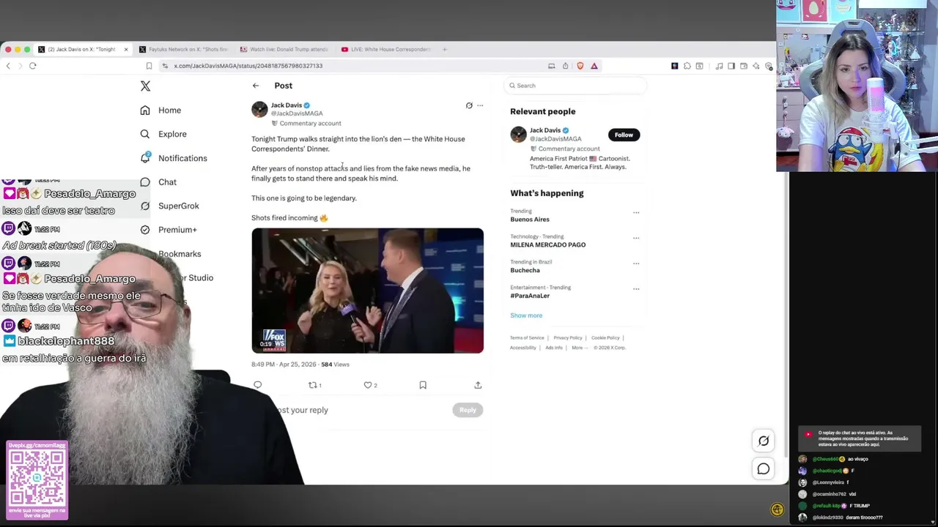Open Brave Shields lion icon

tap(580, 66)
